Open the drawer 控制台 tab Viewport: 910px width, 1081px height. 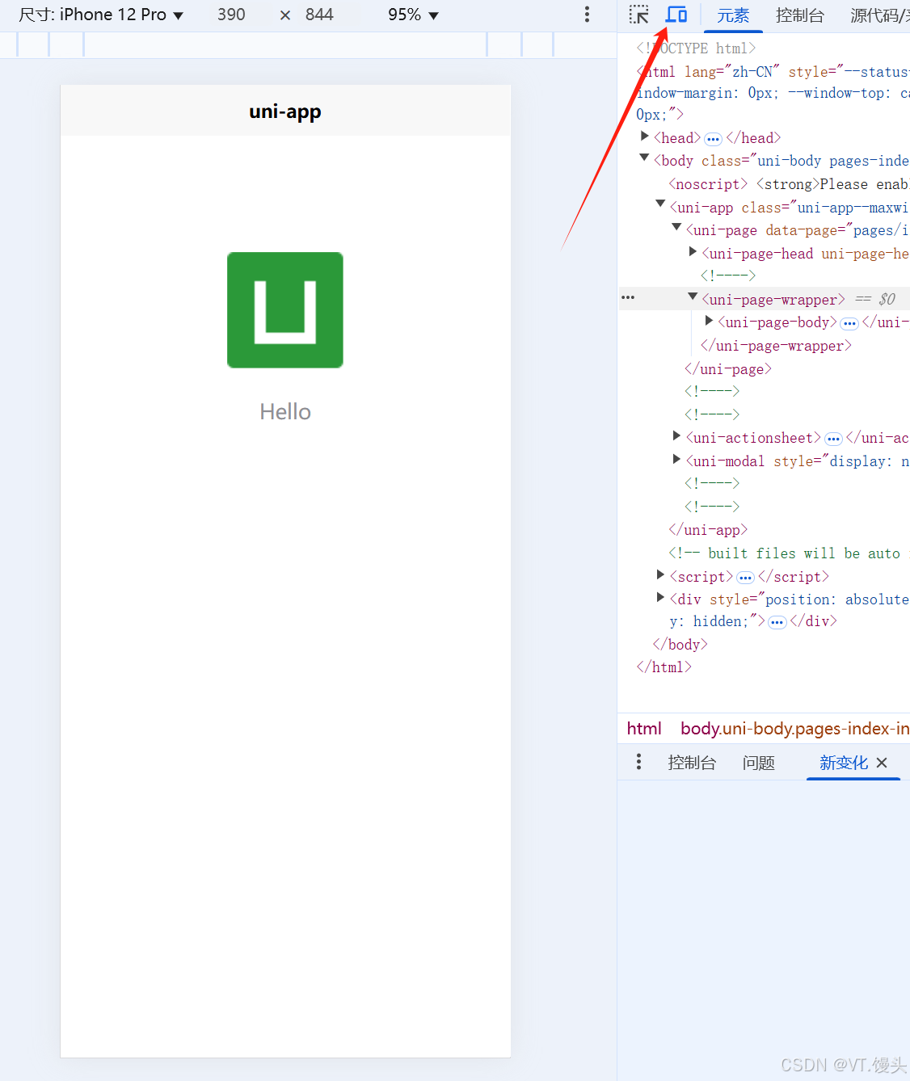tap(692, 763)
